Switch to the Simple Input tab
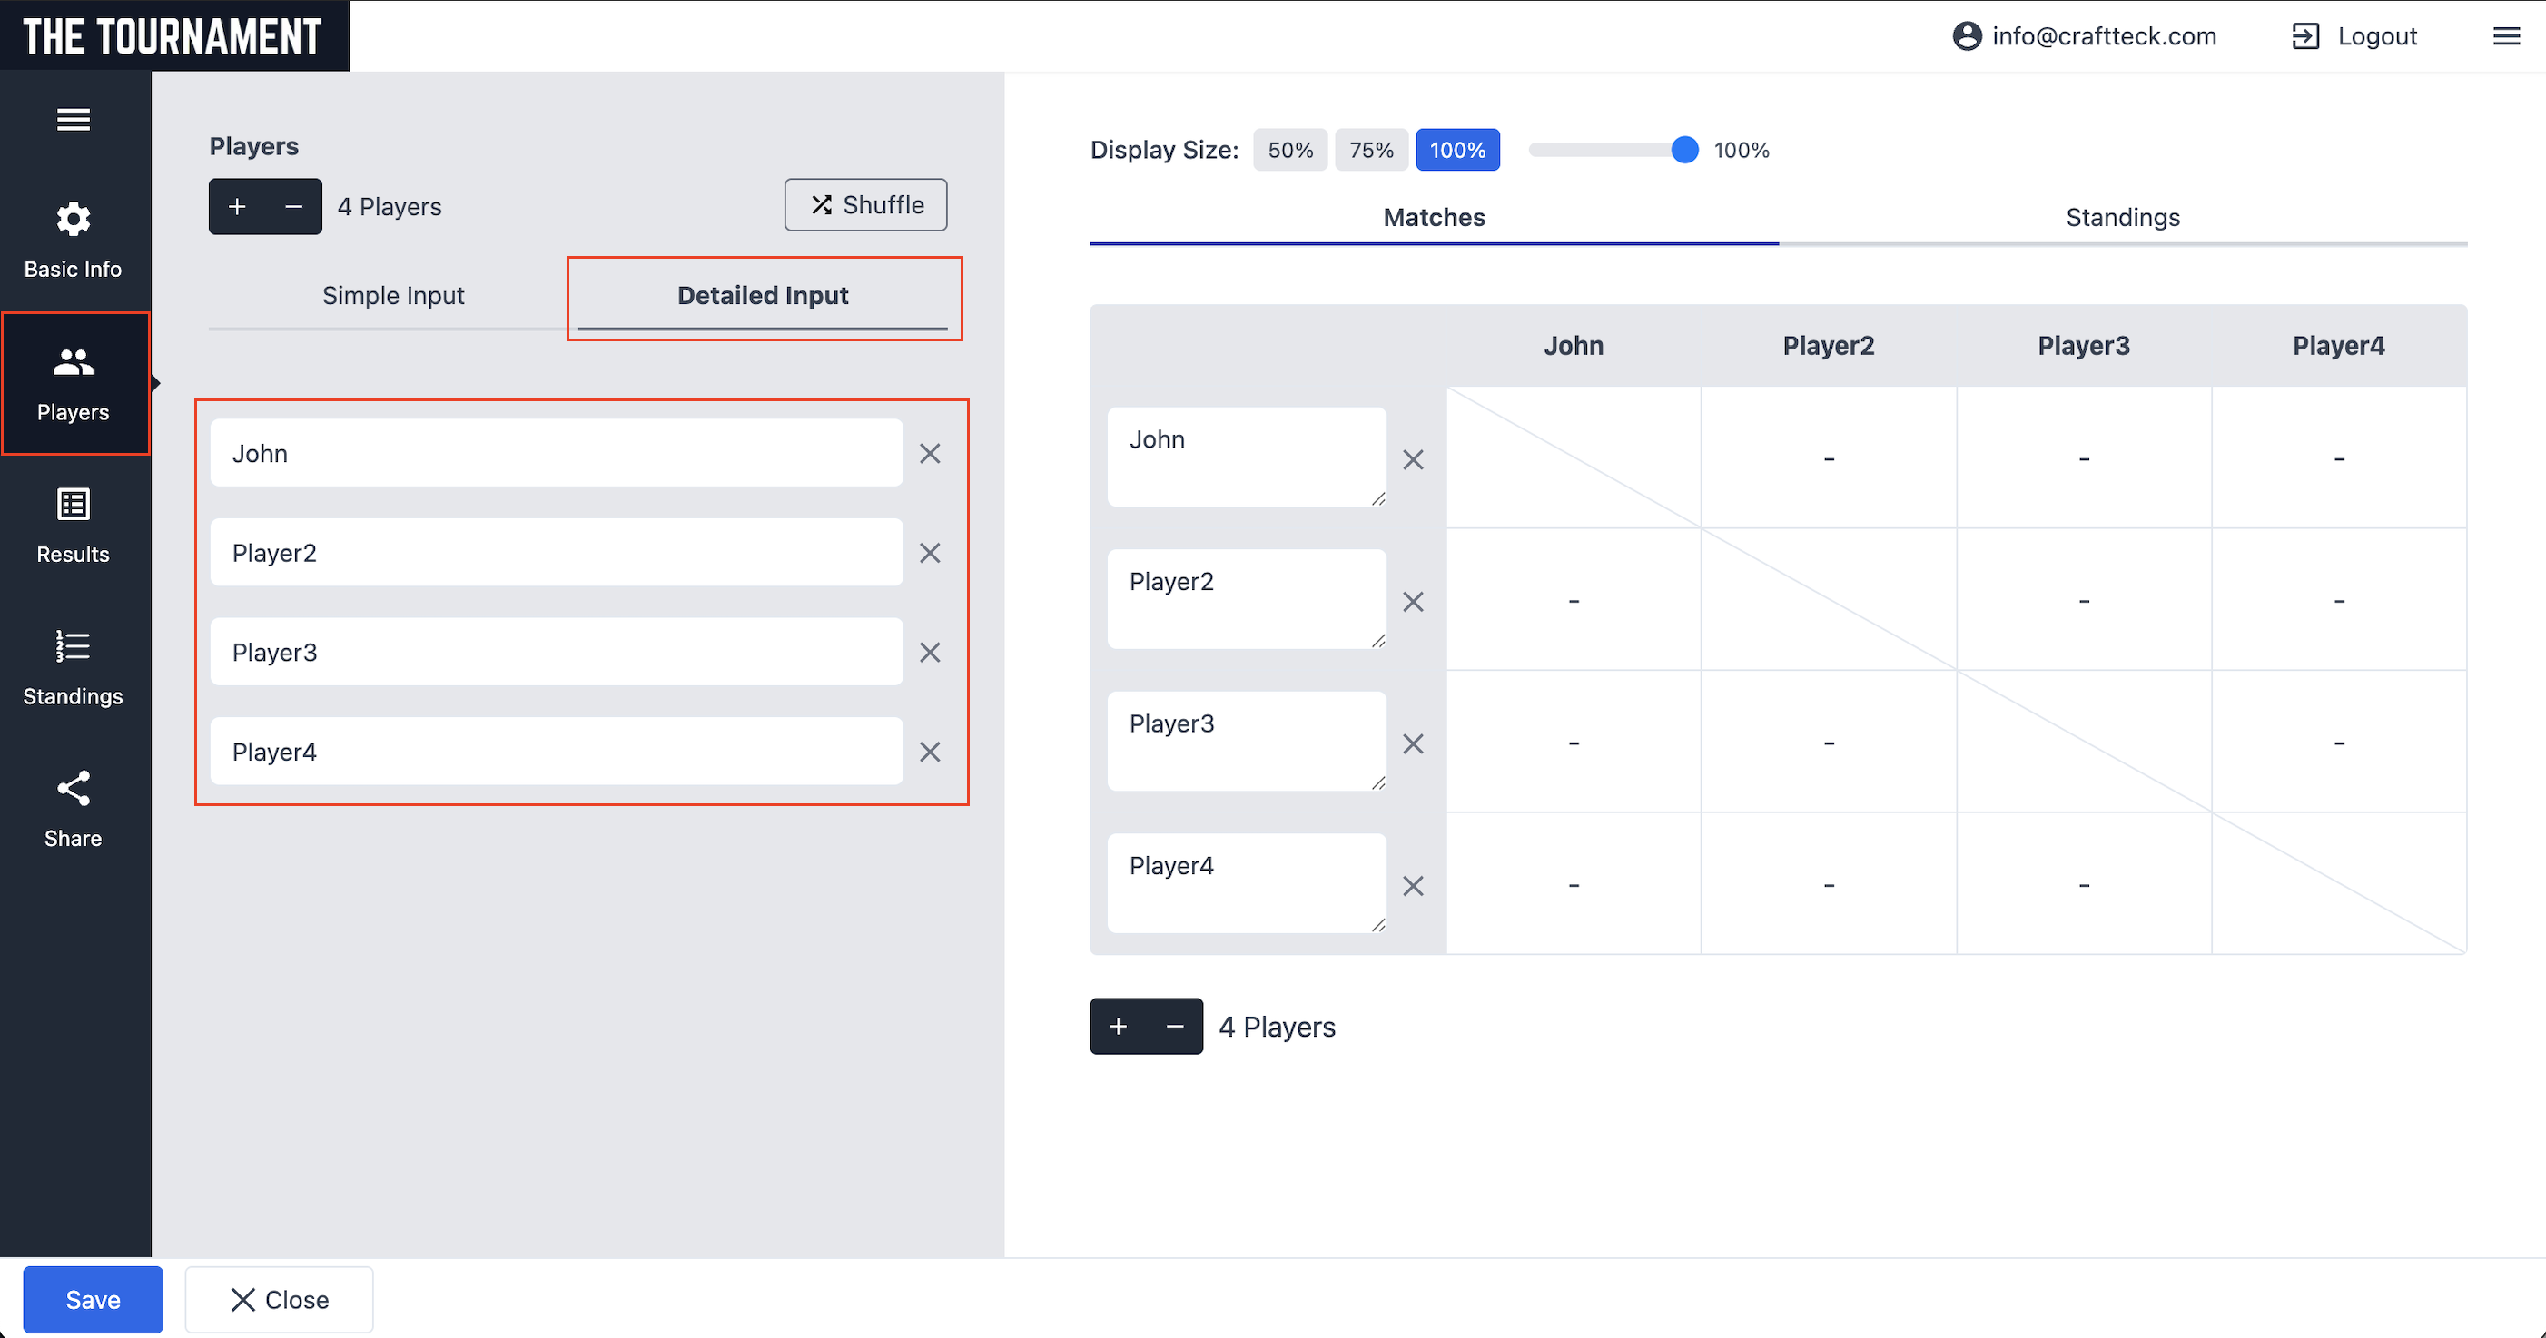This screenshot has width=2546, height=1338. pos(392,294)
